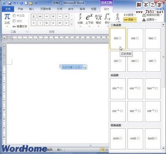
Task: Switch to the 审阅 Review tab
Action: click(x=82, y=9)
